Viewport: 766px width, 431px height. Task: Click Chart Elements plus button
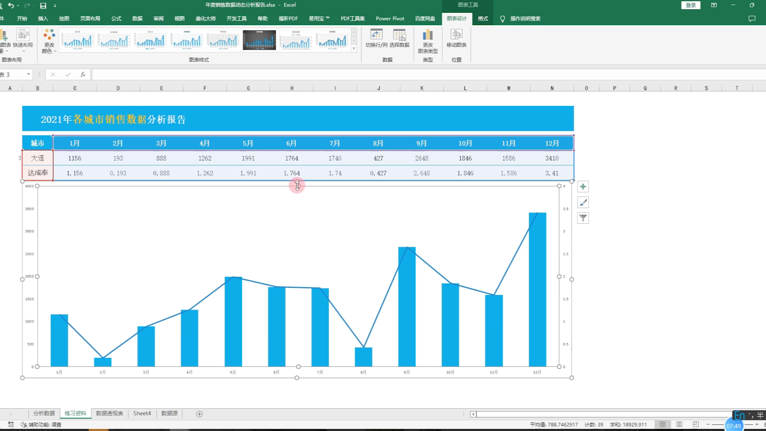tap(583, 187)
